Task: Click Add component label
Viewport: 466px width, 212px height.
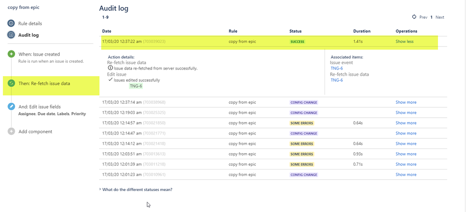Action: click(35, 131)
